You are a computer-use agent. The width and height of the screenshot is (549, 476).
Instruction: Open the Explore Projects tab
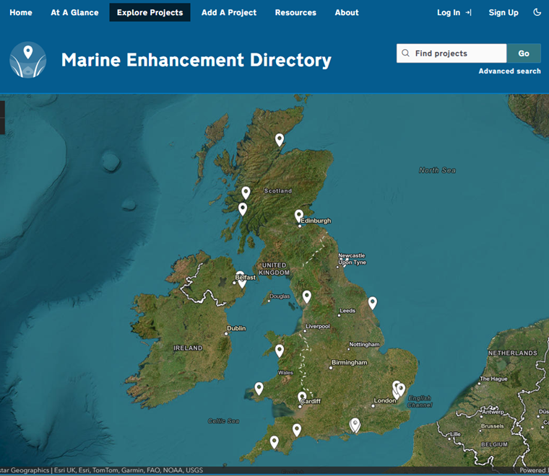coord(150,12)
